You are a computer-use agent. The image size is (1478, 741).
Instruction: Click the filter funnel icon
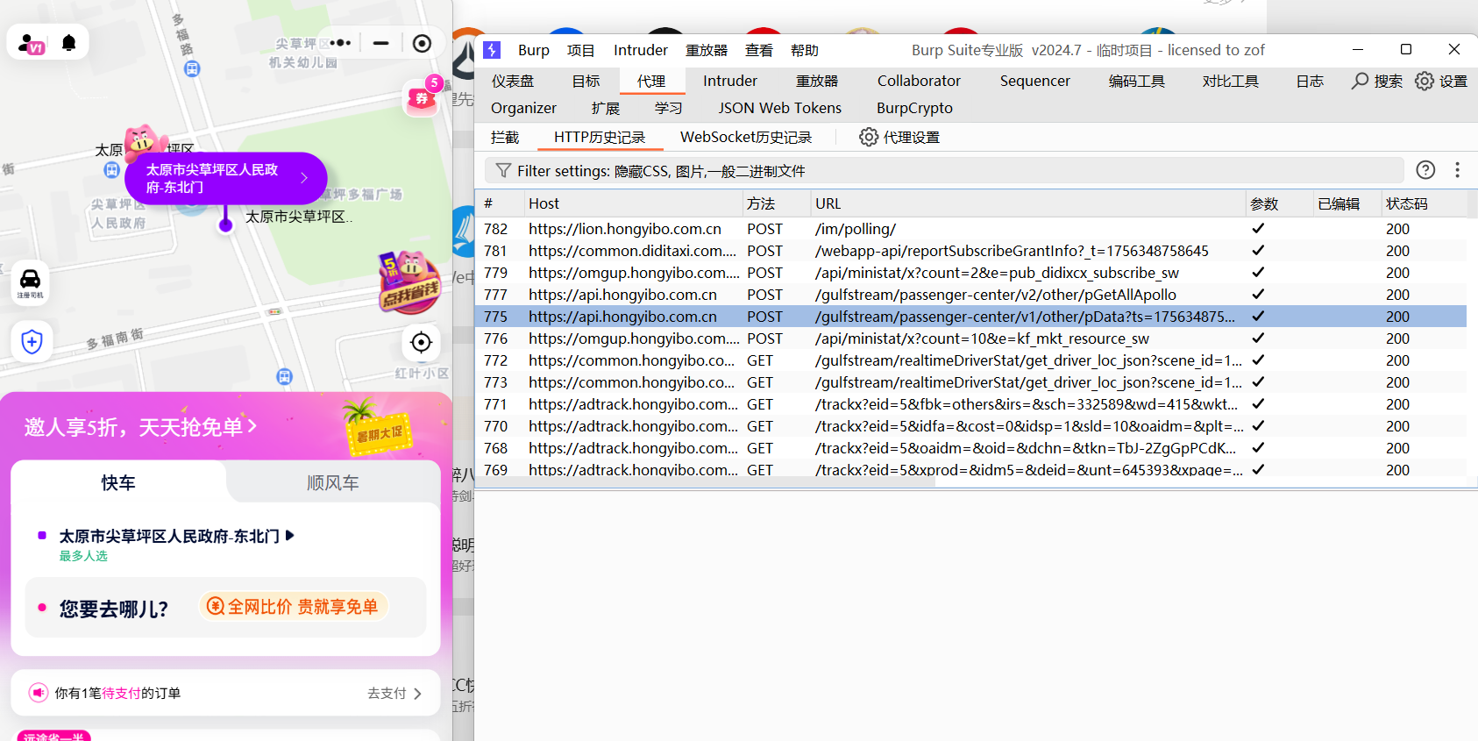pyautogui.click(x=503, y=170)
